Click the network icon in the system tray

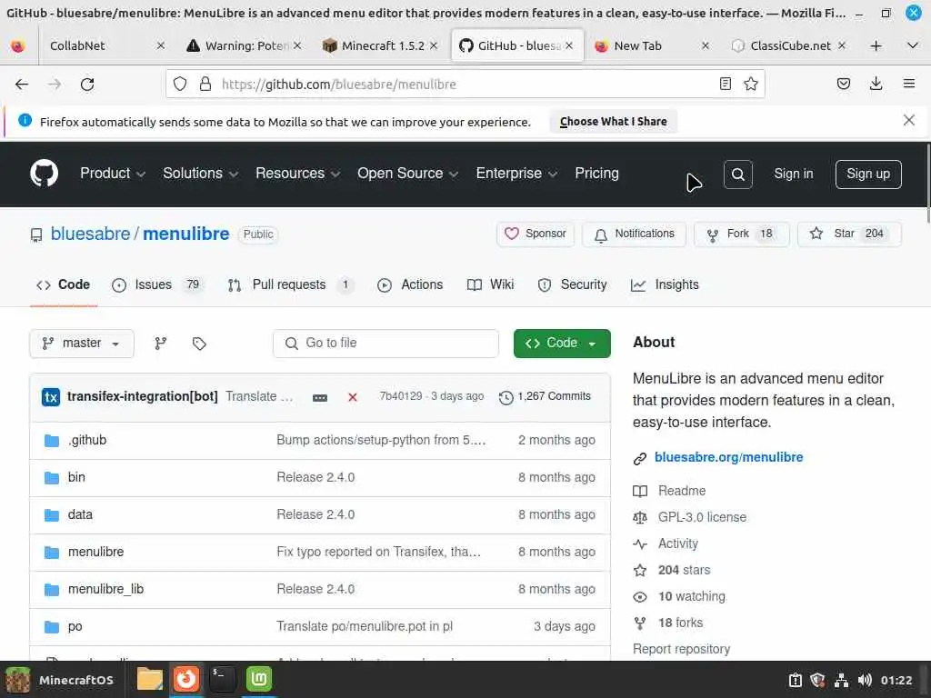(841, 680)
